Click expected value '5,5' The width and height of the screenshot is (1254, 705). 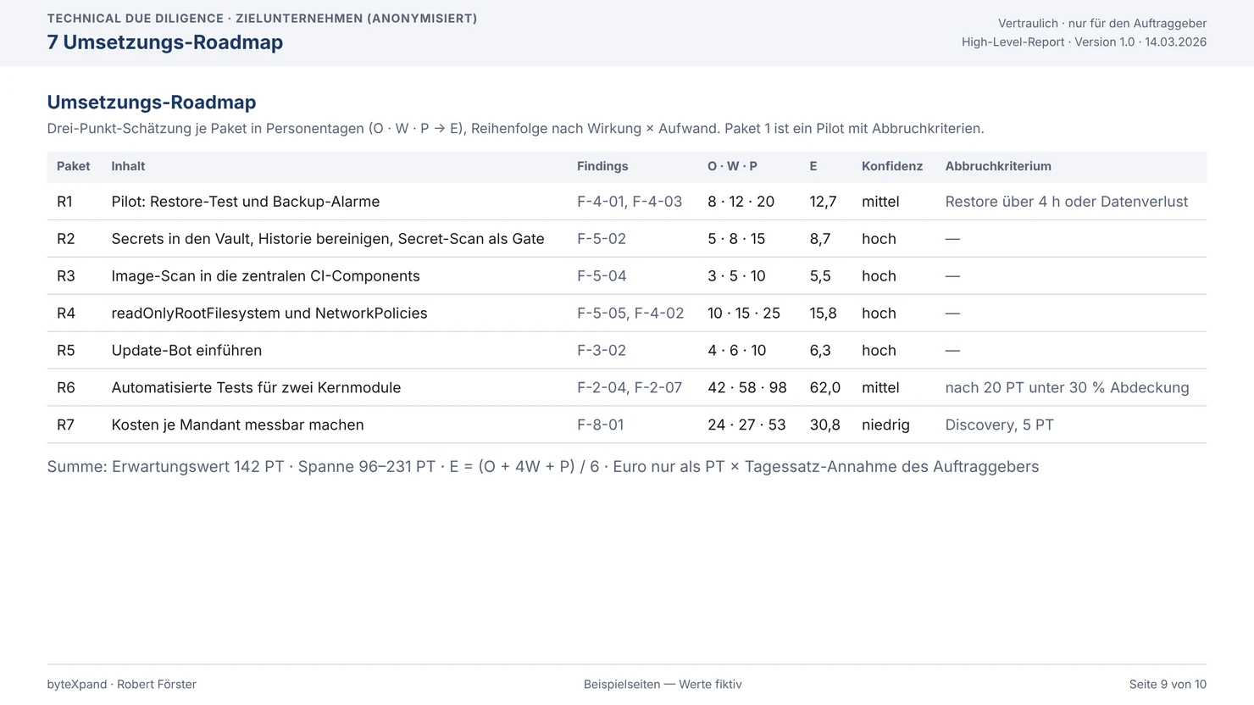[820, 276]
